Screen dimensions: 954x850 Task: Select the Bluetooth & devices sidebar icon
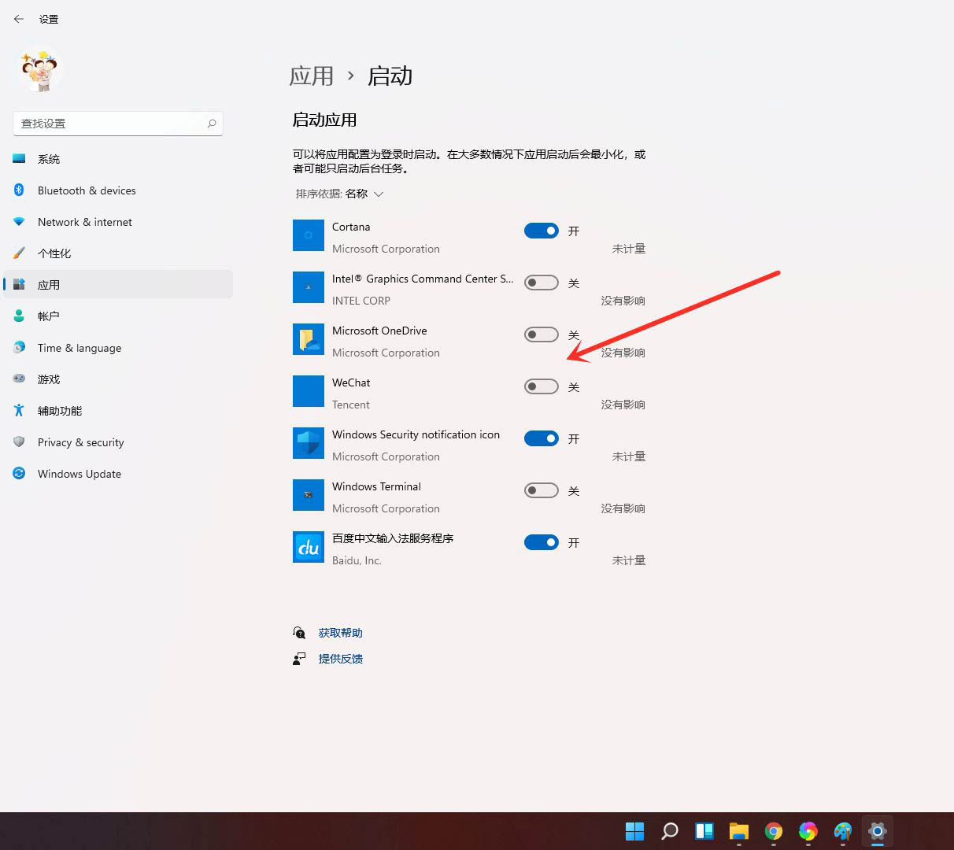(19, 190)
